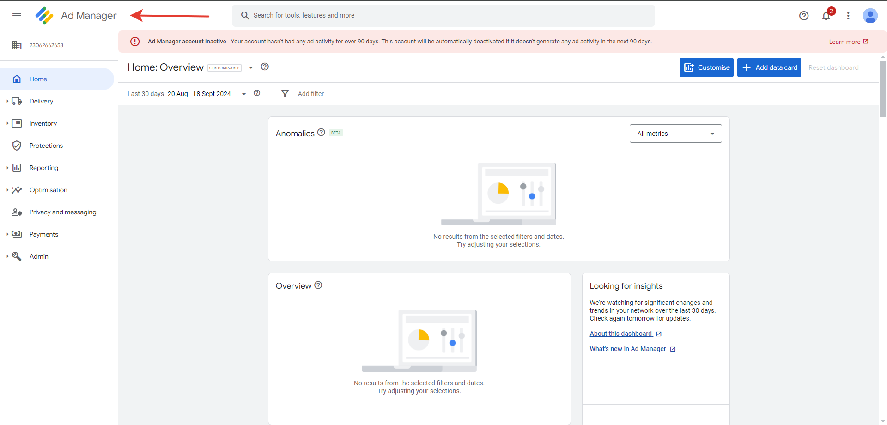Click the Ad Manager title text
This screenshot has height=425, width=887.
[x=89, y=16]
